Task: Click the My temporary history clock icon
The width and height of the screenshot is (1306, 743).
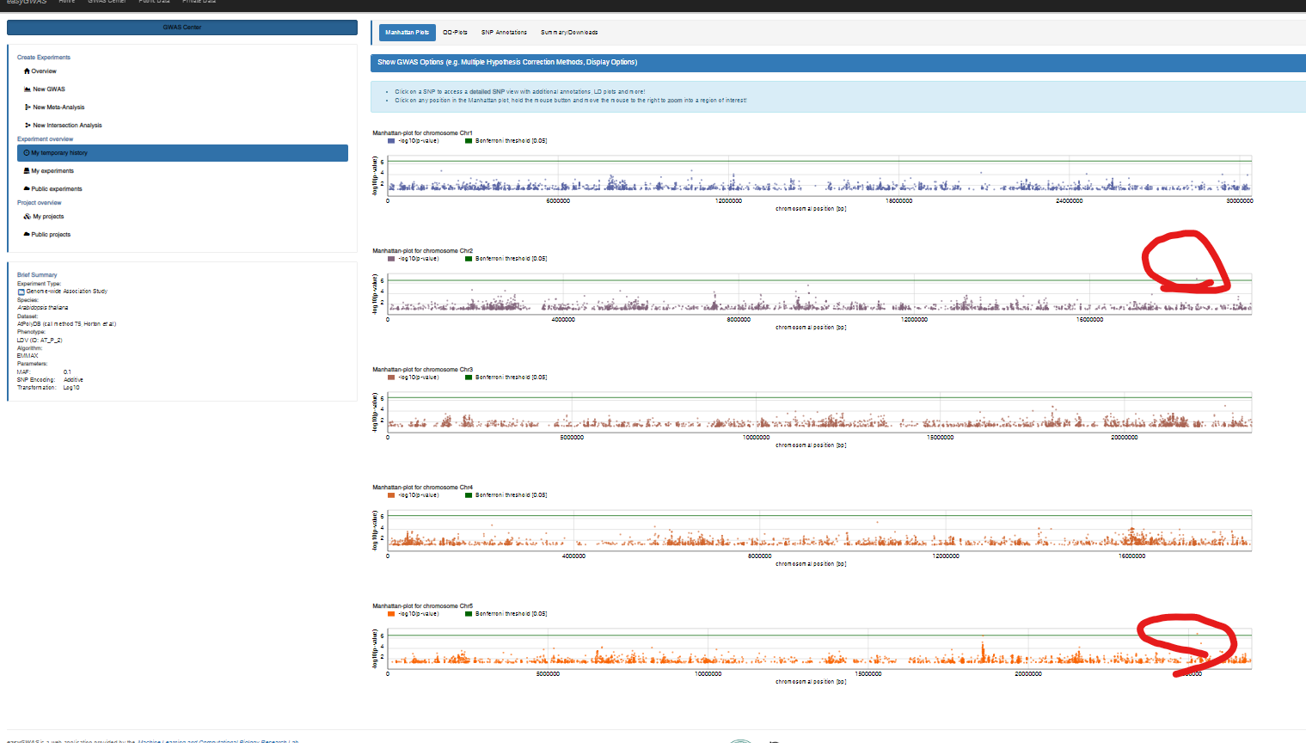Action: (x=27, y=153)
